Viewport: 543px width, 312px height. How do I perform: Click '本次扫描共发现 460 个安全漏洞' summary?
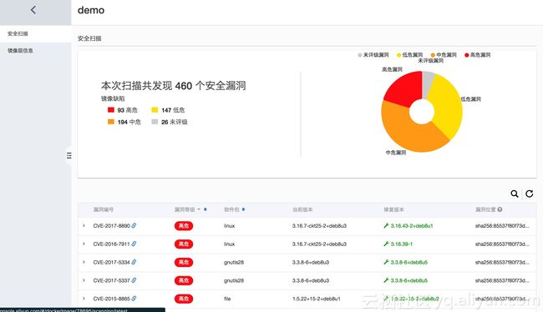(x=174, y=86)
